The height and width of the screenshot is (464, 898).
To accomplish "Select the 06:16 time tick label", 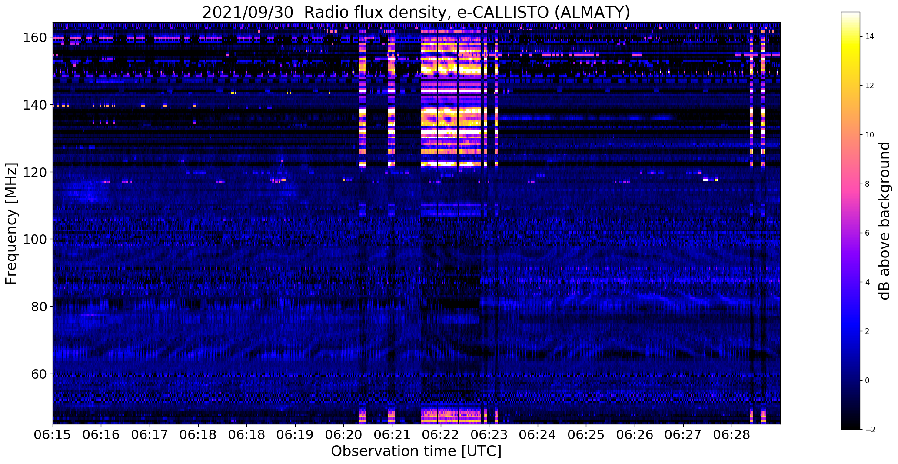I will 101,436.
